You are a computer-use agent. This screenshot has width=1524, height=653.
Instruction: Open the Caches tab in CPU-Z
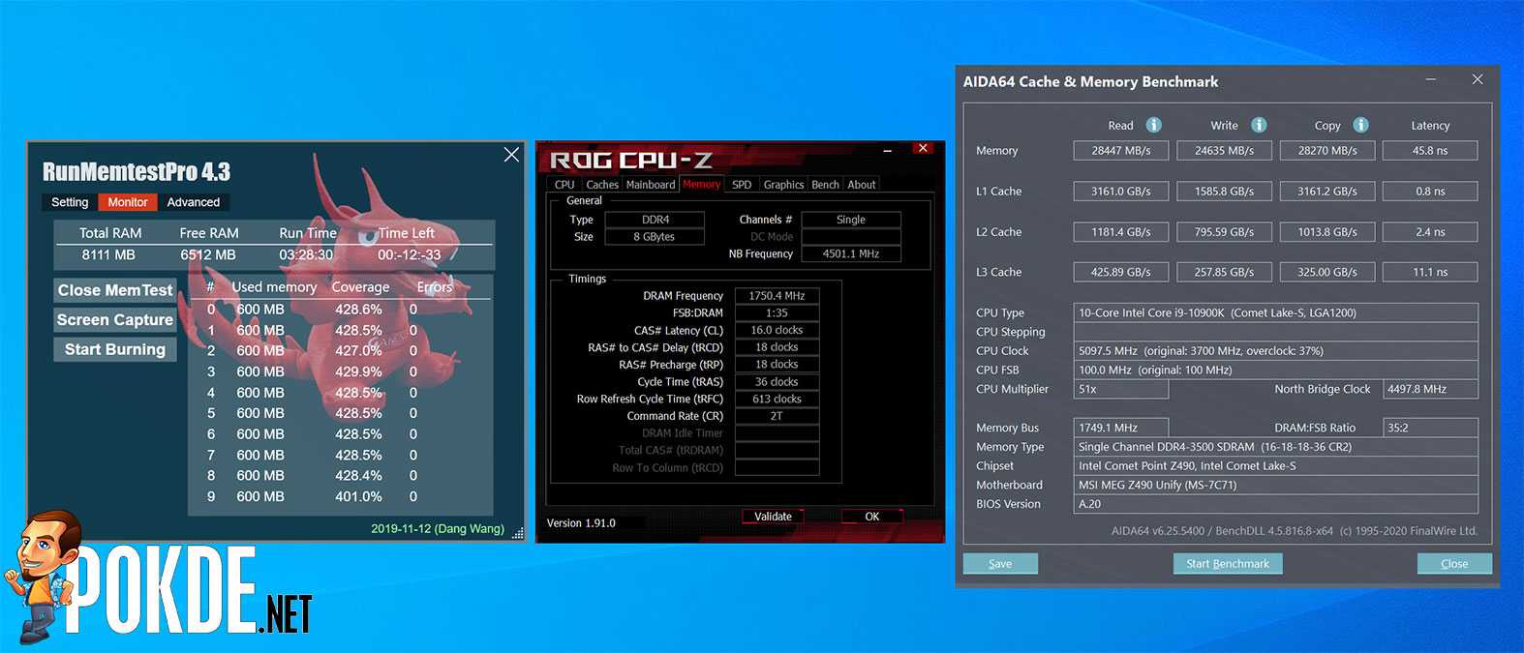point(601,185)
